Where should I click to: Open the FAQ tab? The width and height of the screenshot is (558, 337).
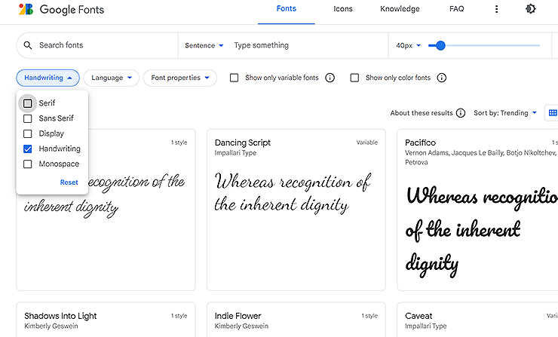pos(456,9)
